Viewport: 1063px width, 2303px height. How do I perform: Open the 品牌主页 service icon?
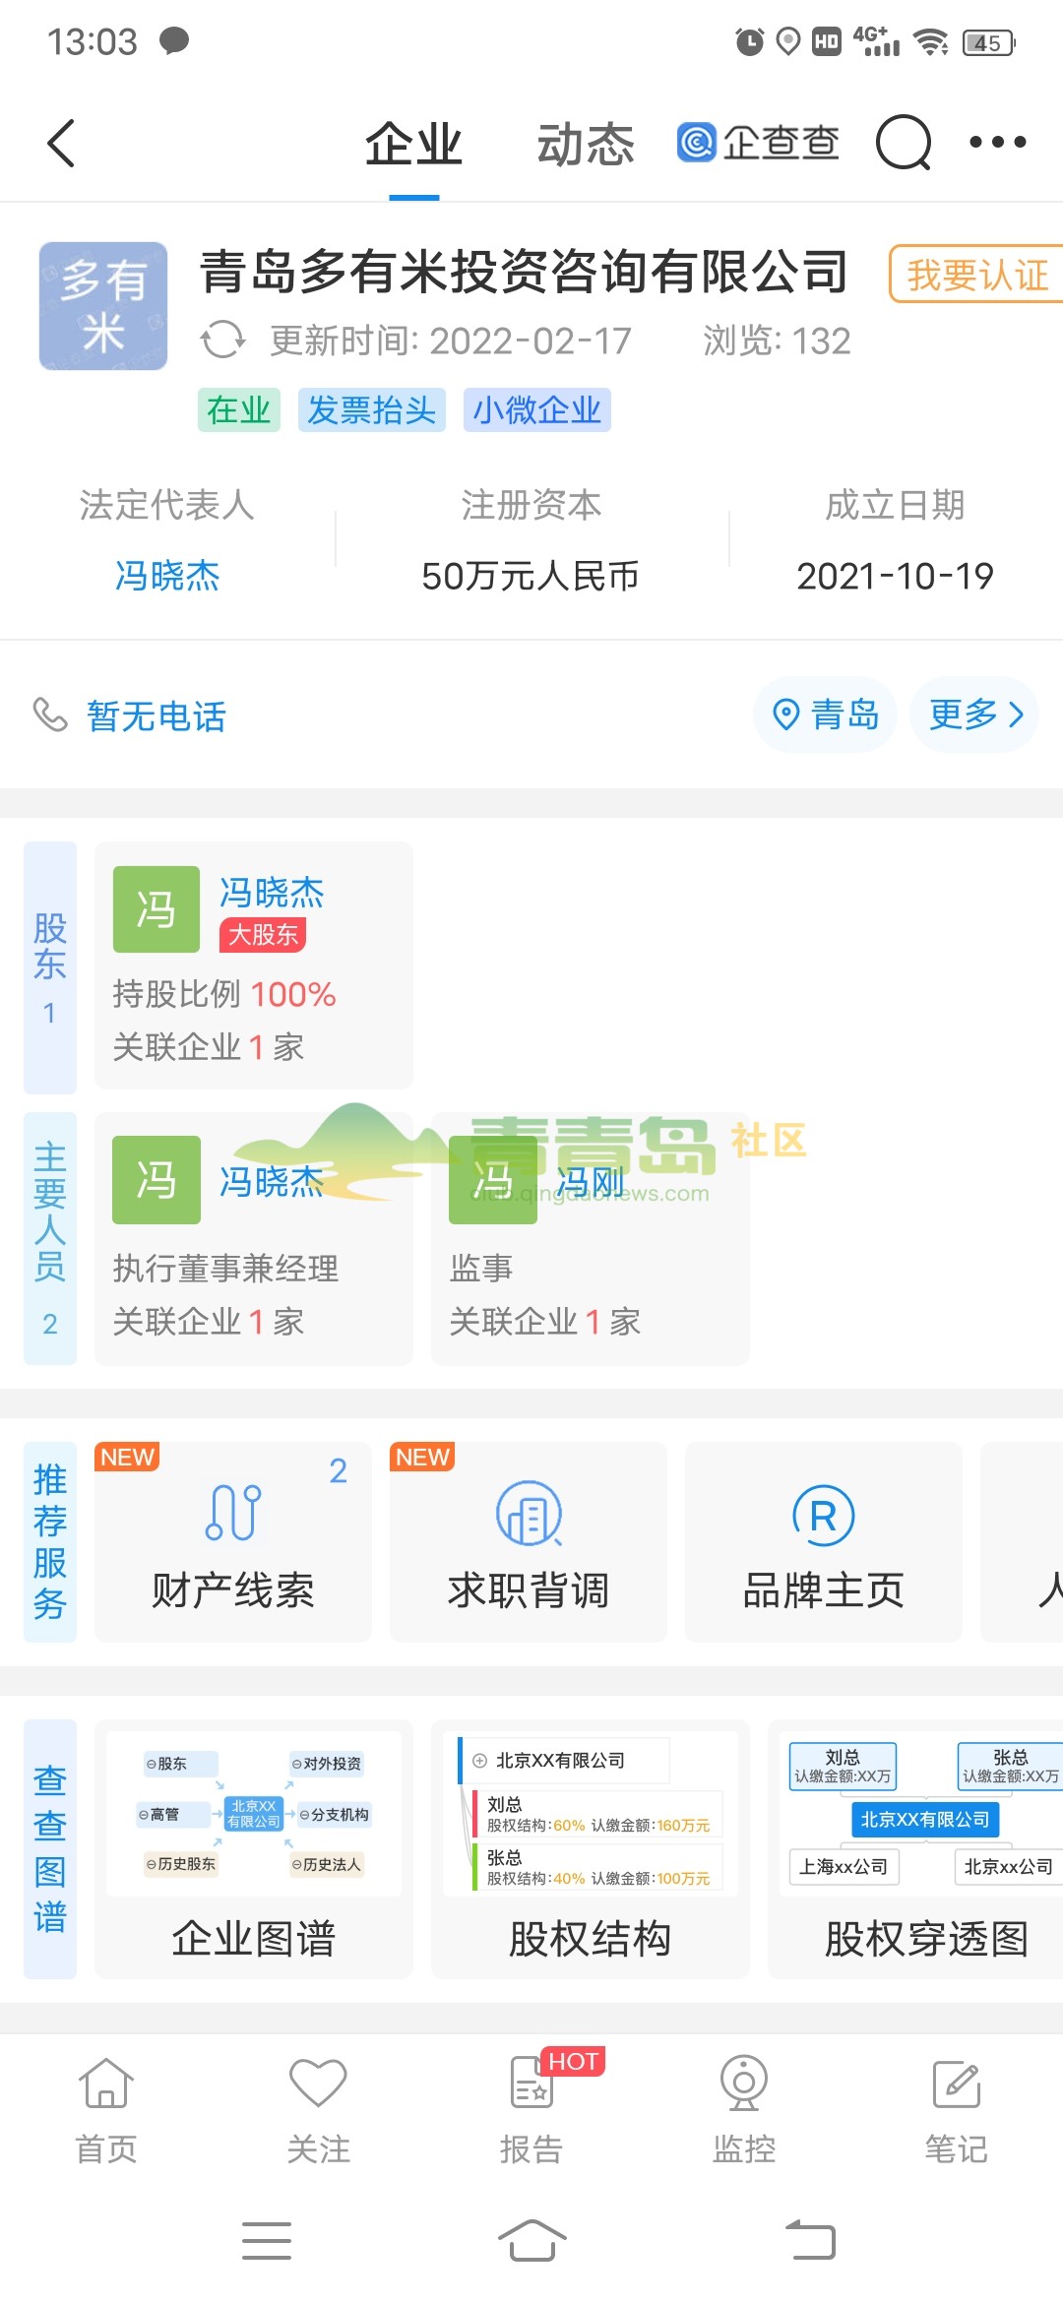click(824, 1515)
